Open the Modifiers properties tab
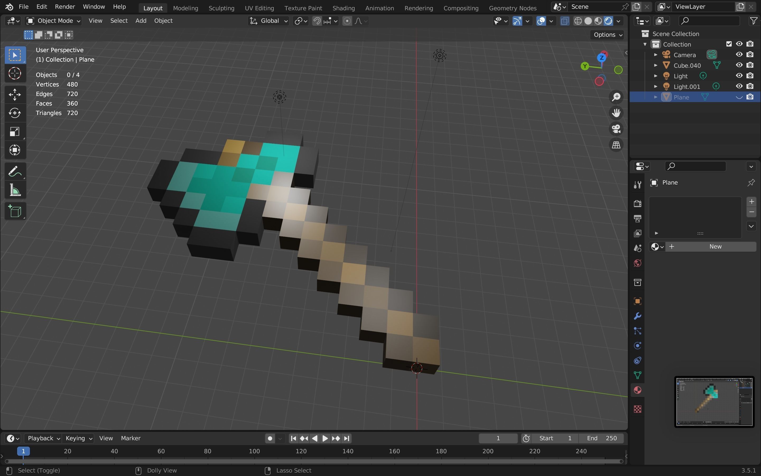 coord(637,316)
